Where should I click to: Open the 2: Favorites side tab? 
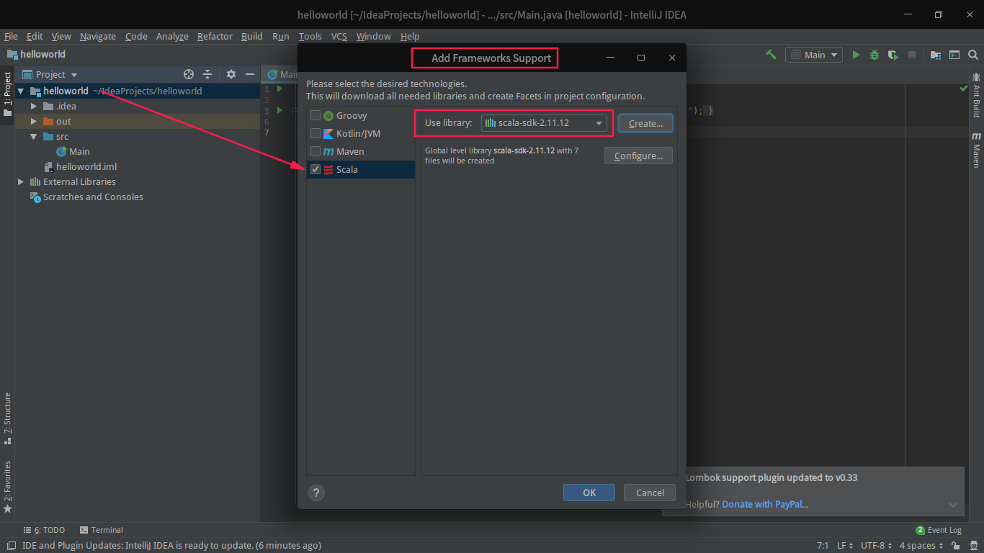pos(8,487)
